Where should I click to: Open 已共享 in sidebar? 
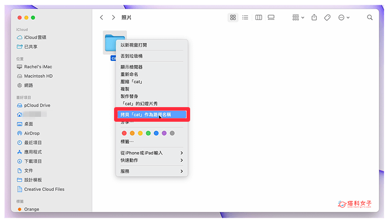point(27,46)
